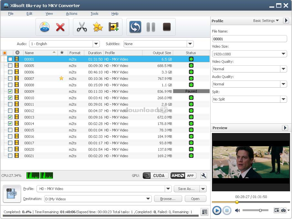Open the Split dropdown
The width and height of the screenshot is (292, 219).
click(283, 99)
